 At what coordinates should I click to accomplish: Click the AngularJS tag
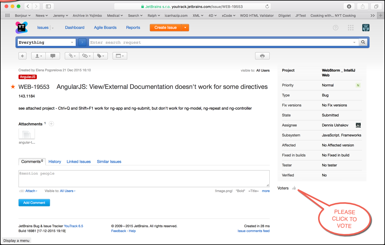click(x=28, y=77)
